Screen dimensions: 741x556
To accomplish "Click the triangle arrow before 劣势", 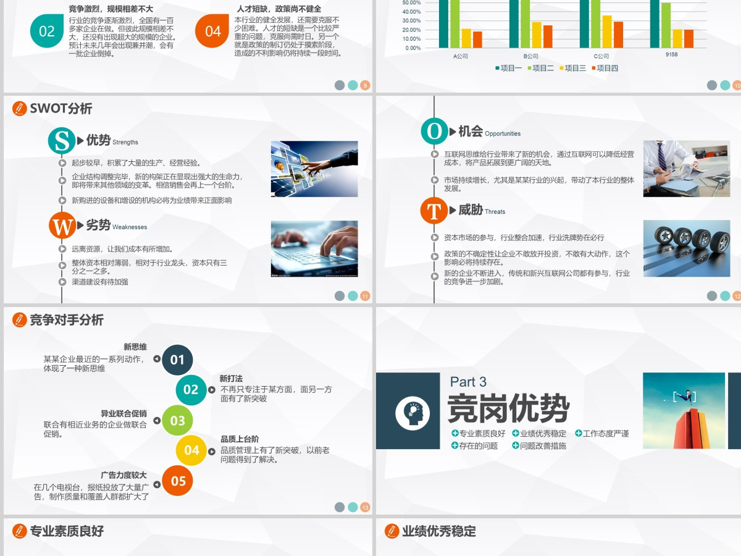I will click(x=80, y=225).
